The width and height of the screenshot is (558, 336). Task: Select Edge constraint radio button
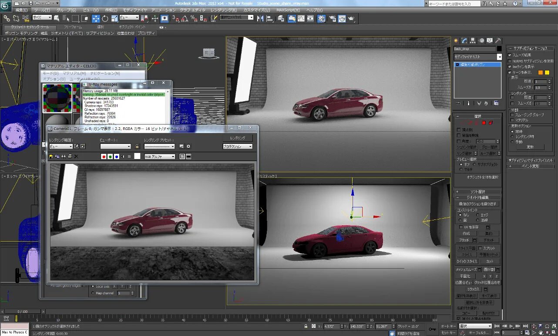[478, 215]
